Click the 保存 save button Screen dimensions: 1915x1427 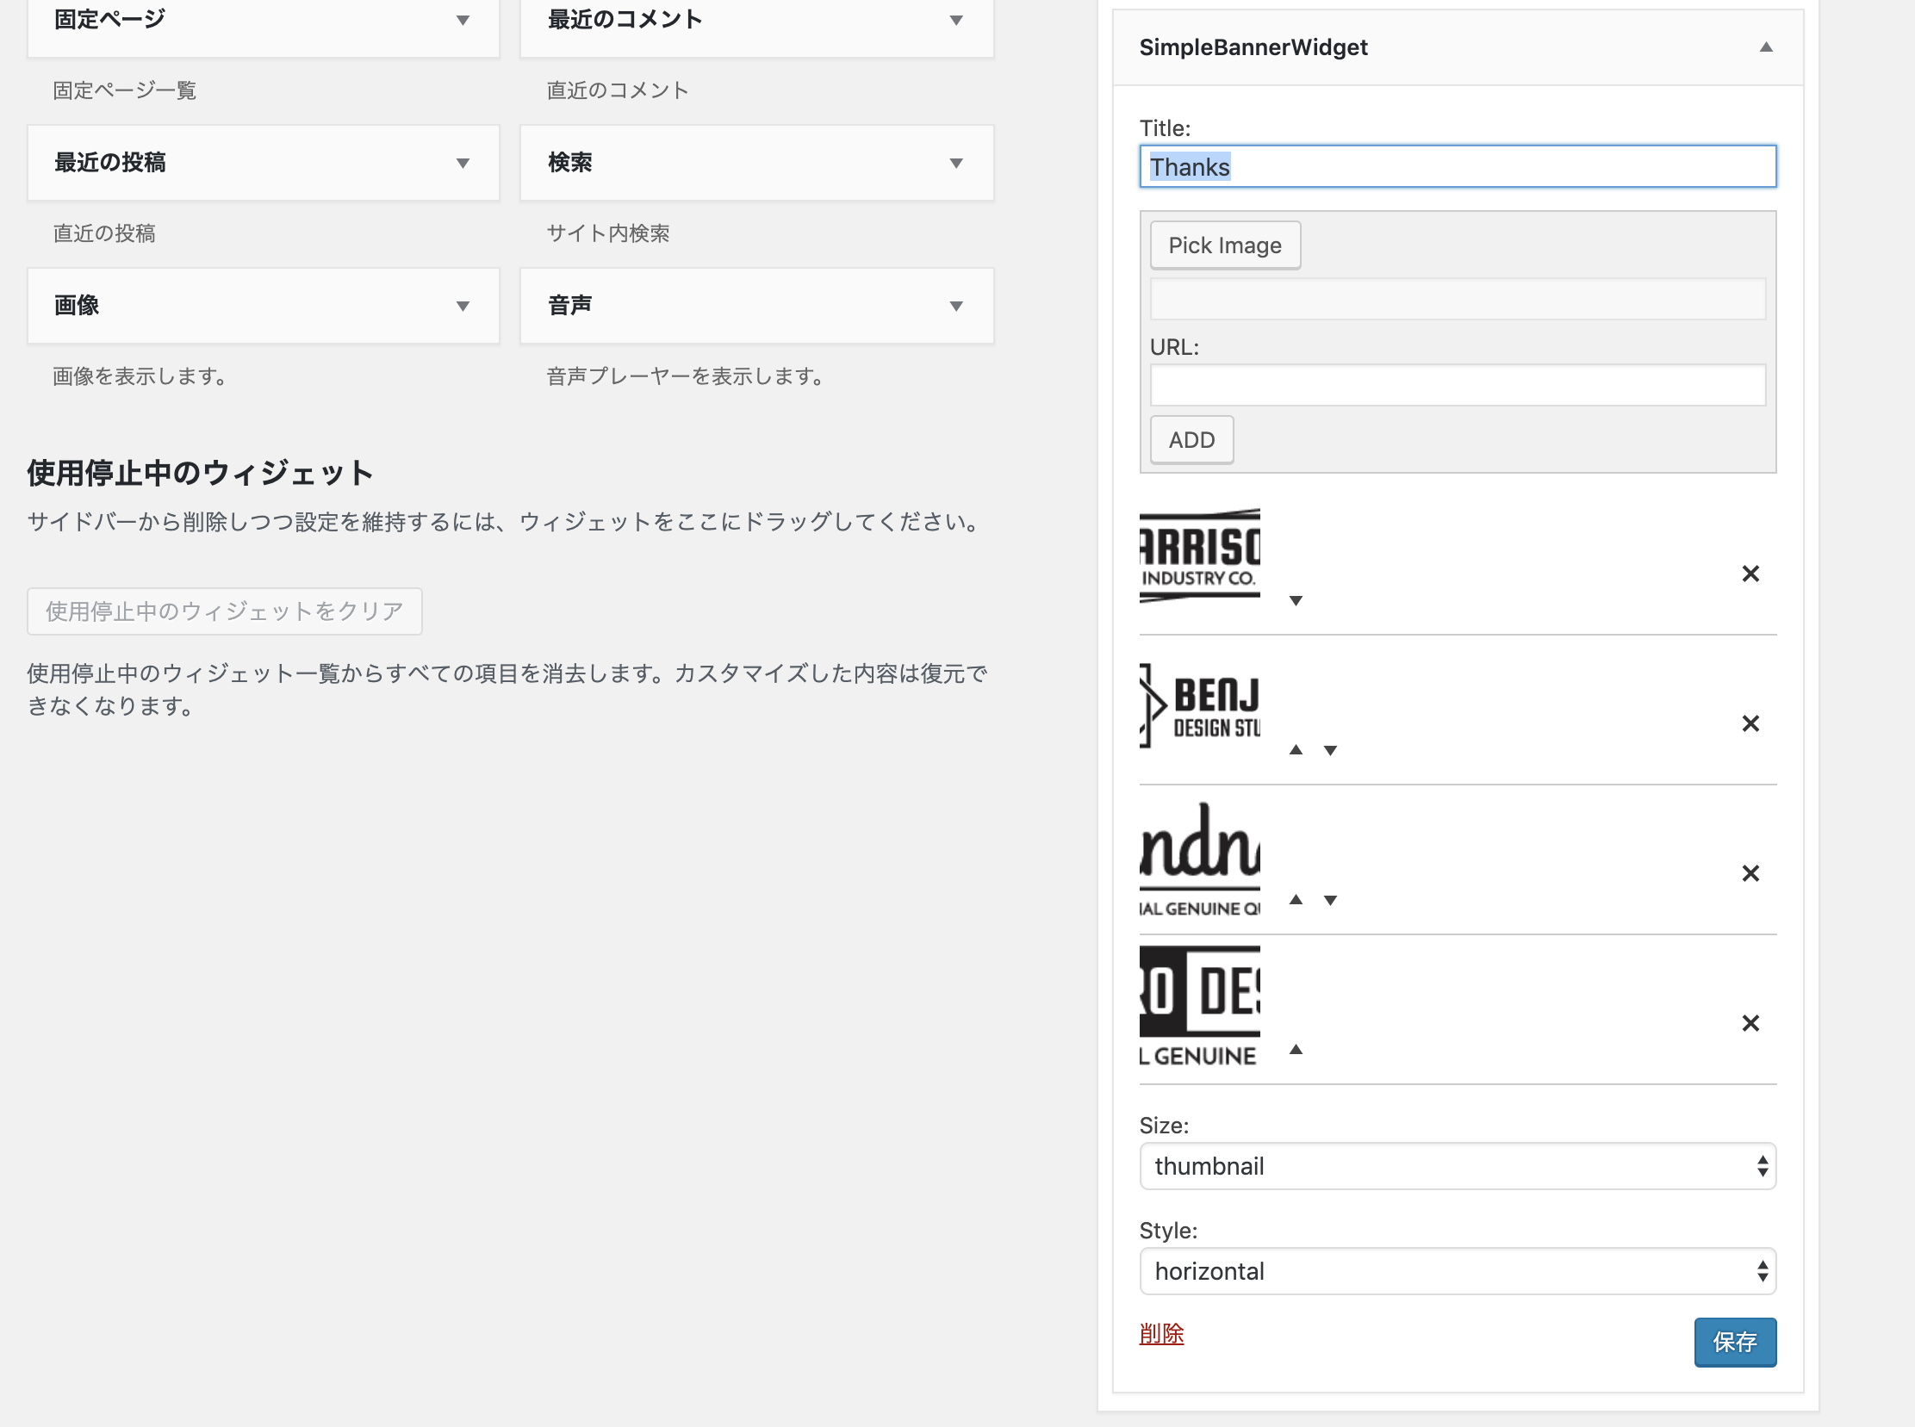click(x=1734, y=1342)
